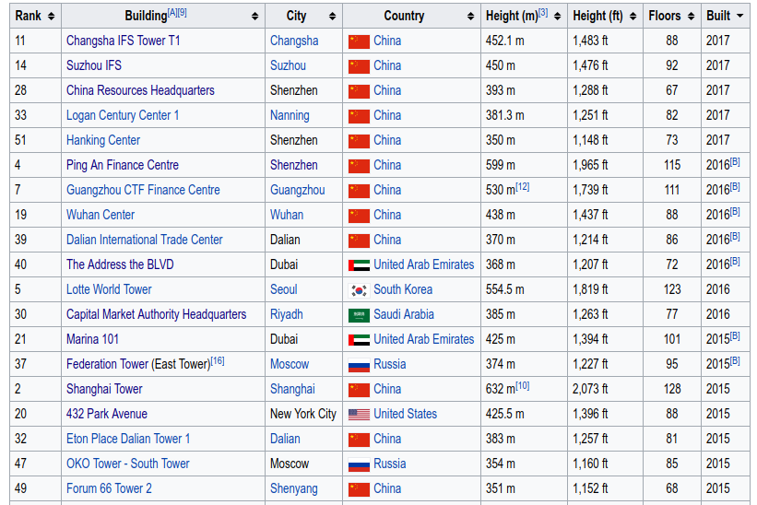
Task: Click the Saudi Arabia flag icon
Action: [x=359, y=314]
